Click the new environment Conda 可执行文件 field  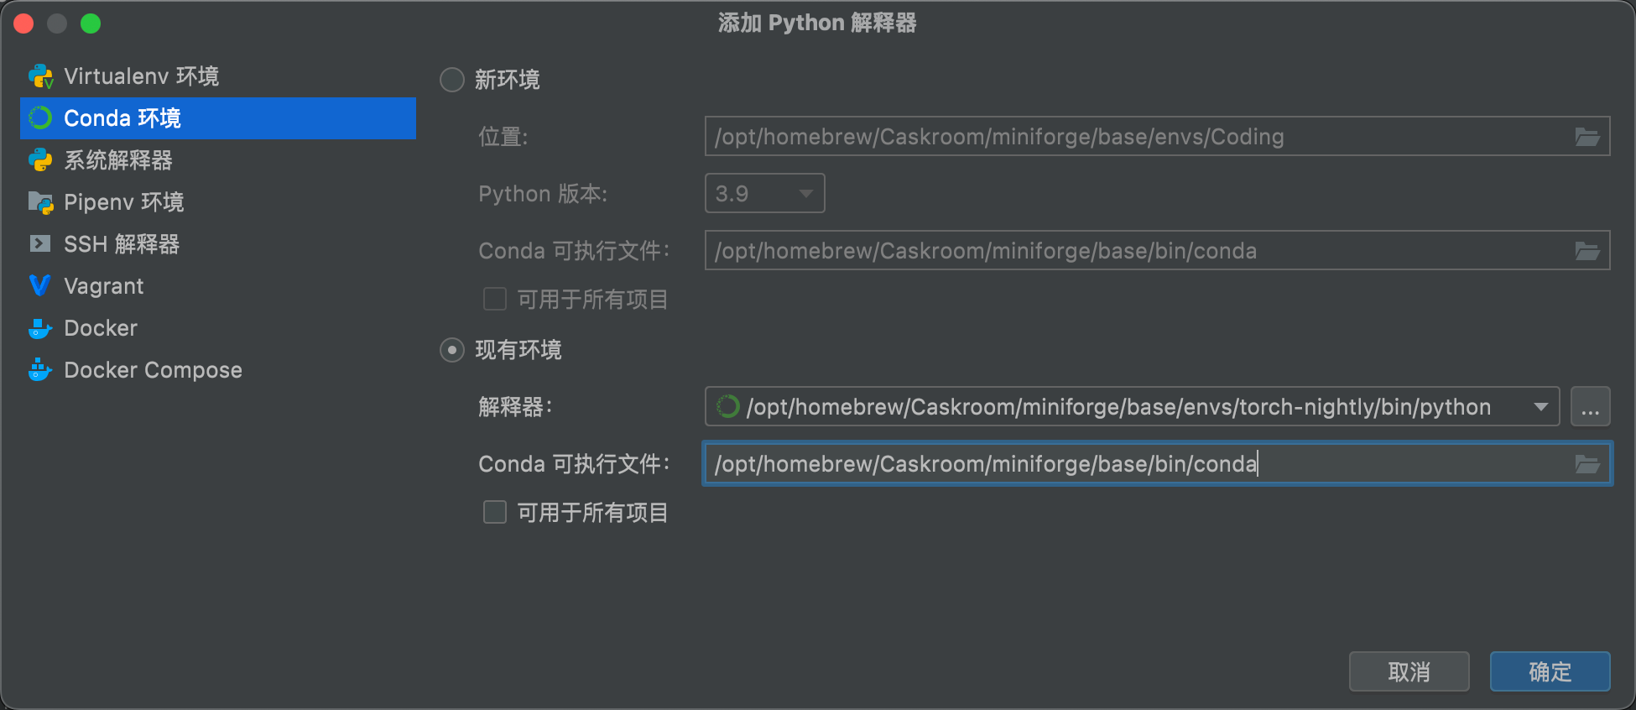tap(1157, 251)
